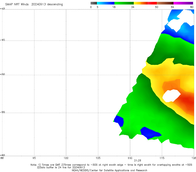Click the color bar label '18'
The image size is (196, 172).
[x=114, y=7]
